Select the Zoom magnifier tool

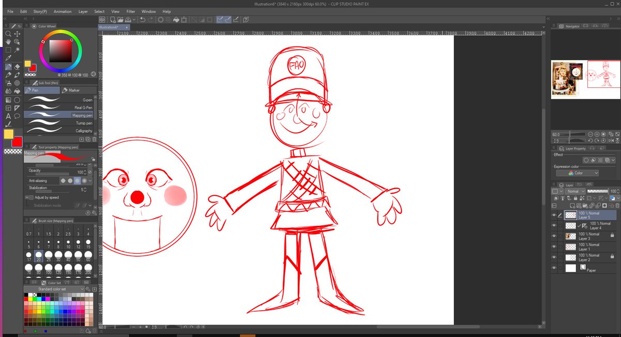[8, 34]
